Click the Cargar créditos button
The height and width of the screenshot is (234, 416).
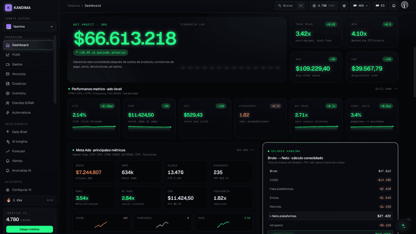coord(30,229)
